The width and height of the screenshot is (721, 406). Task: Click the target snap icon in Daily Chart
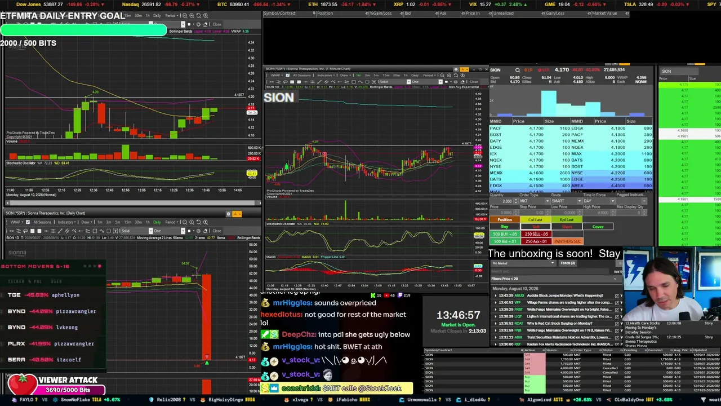tap(198, 231)
